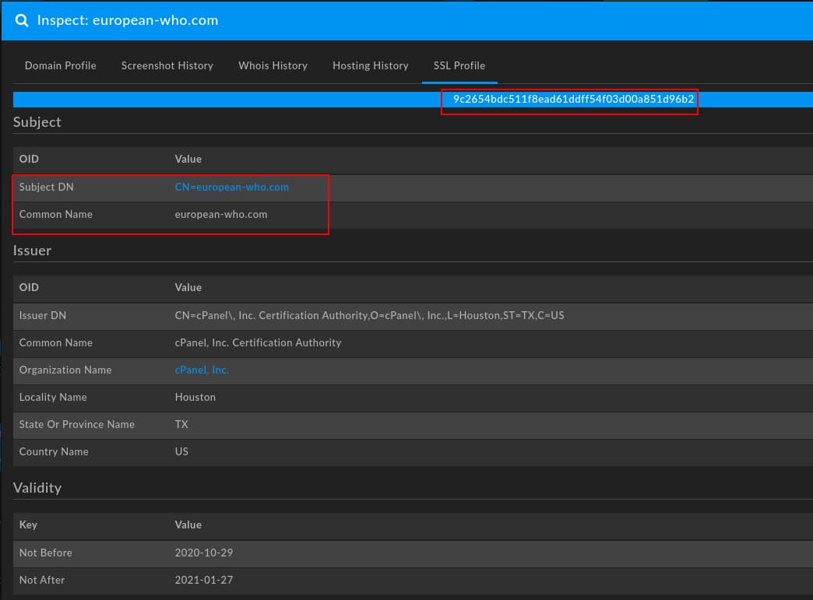The height and width of the screenshot is (600, 813).
Task: Click the OID header in Subject table
Action: point(29,159)
